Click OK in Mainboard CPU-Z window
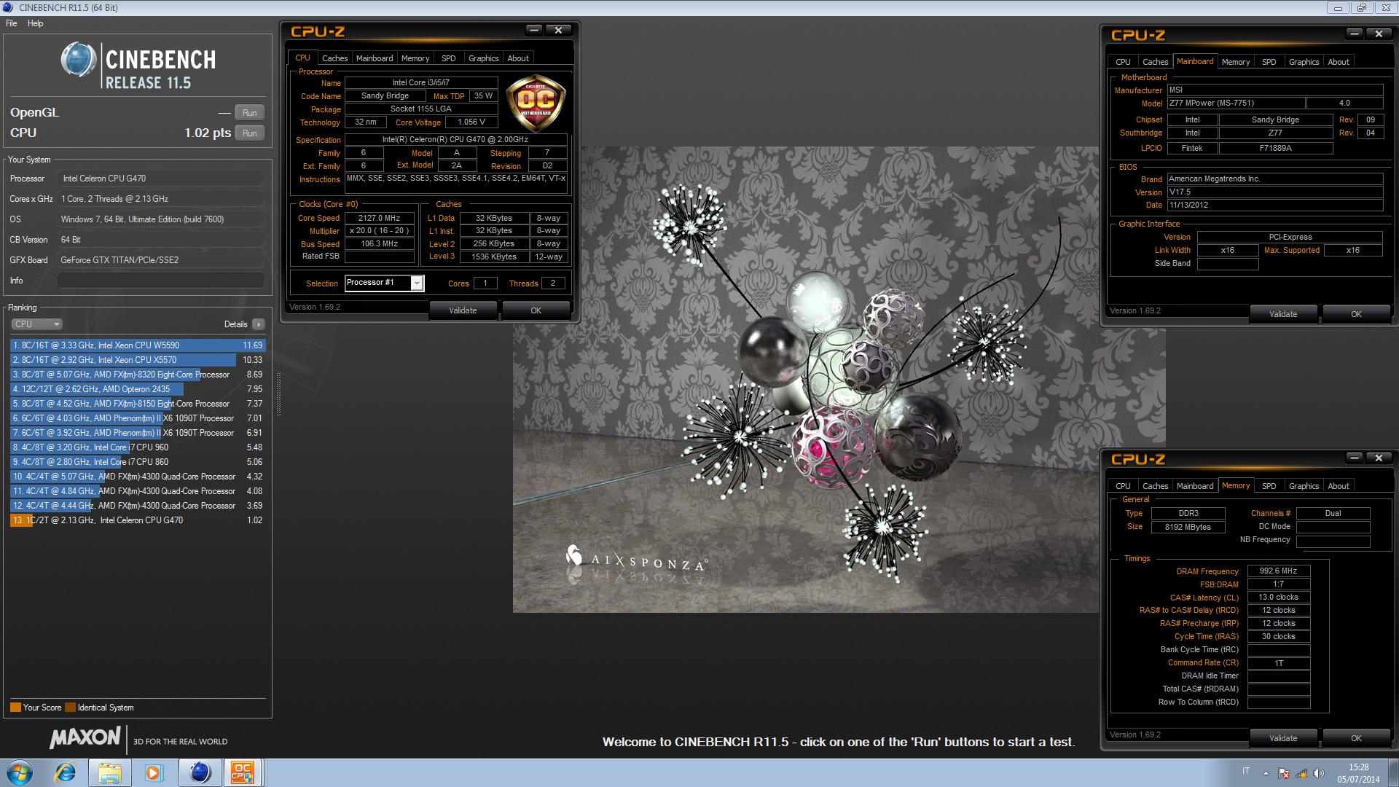Viewport: 1399px width, 787px height. click(x=1356, y=314)
